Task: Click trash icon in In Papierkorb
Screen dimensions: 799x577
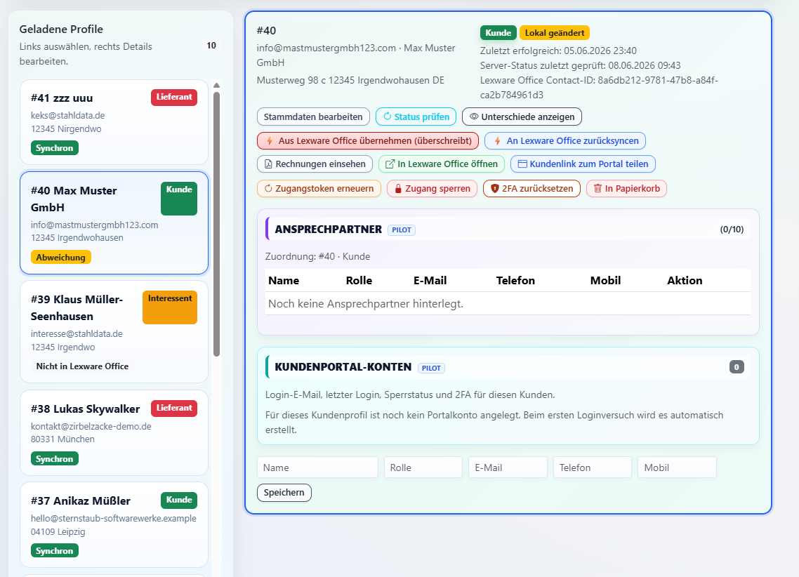Action: [597, 188]
